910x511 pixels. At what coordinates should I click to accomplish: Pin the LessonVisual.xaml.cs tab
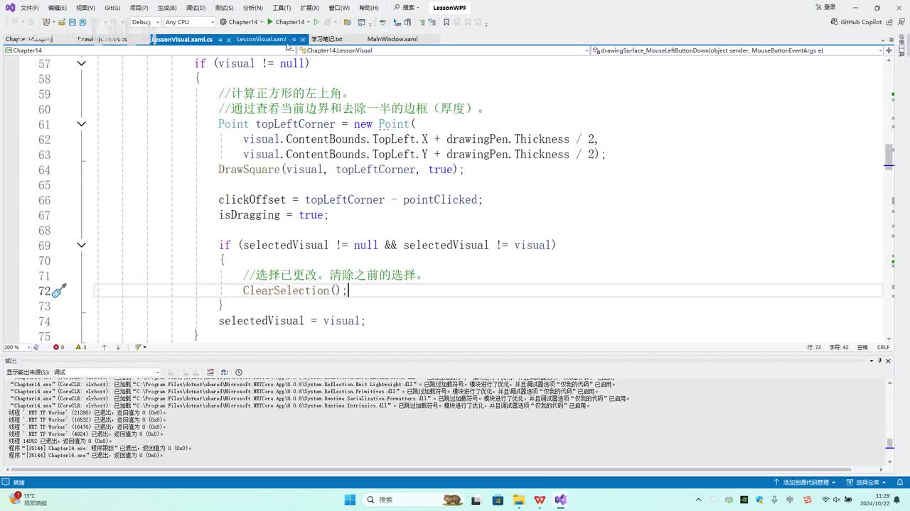220,40
